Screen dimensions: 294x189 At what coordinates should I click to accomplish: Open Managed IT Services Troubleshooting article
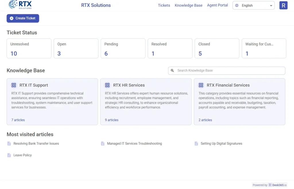(134, 144)
